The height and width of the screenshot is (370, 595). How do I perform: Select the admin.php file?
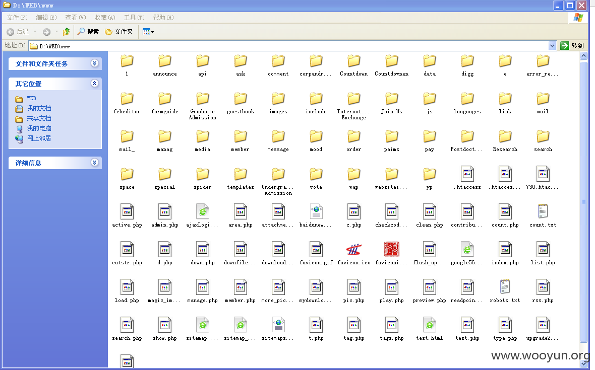click(x=165, y=216)
